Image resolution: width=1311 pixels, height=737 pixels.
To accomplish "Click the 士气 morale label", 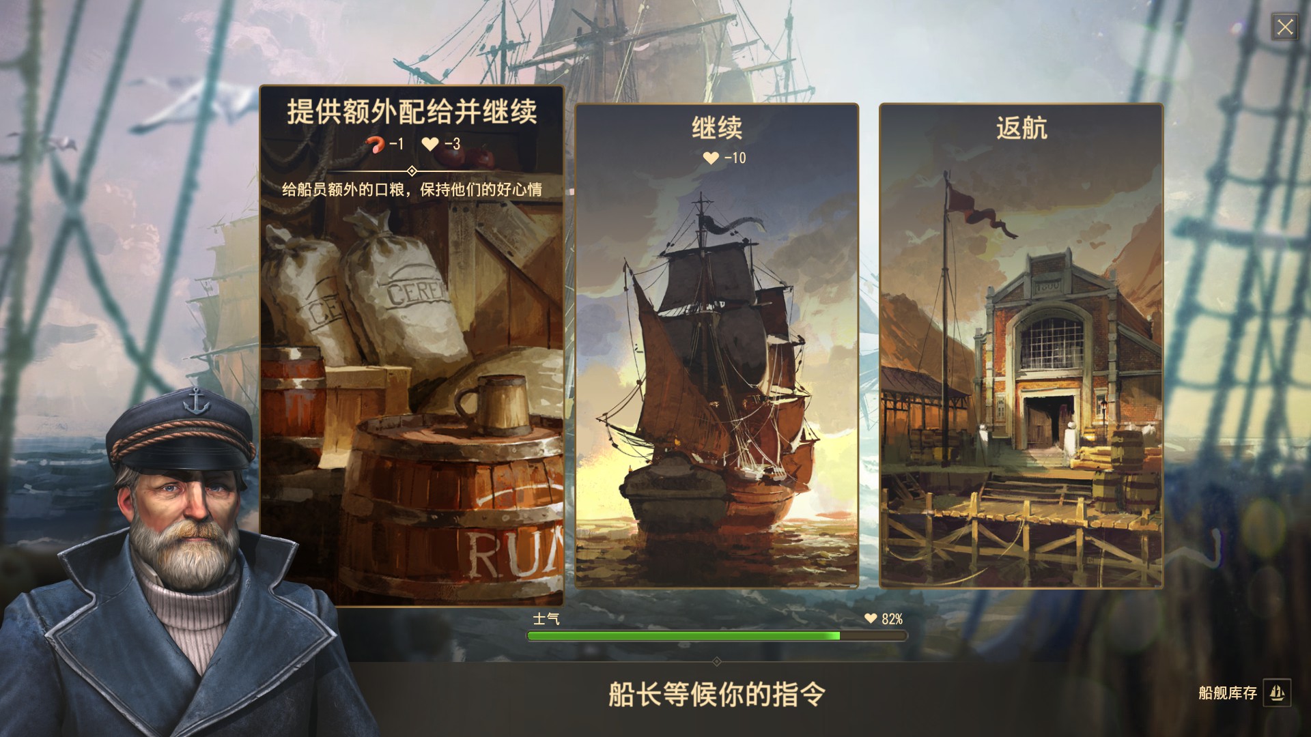I will point(546,618).
